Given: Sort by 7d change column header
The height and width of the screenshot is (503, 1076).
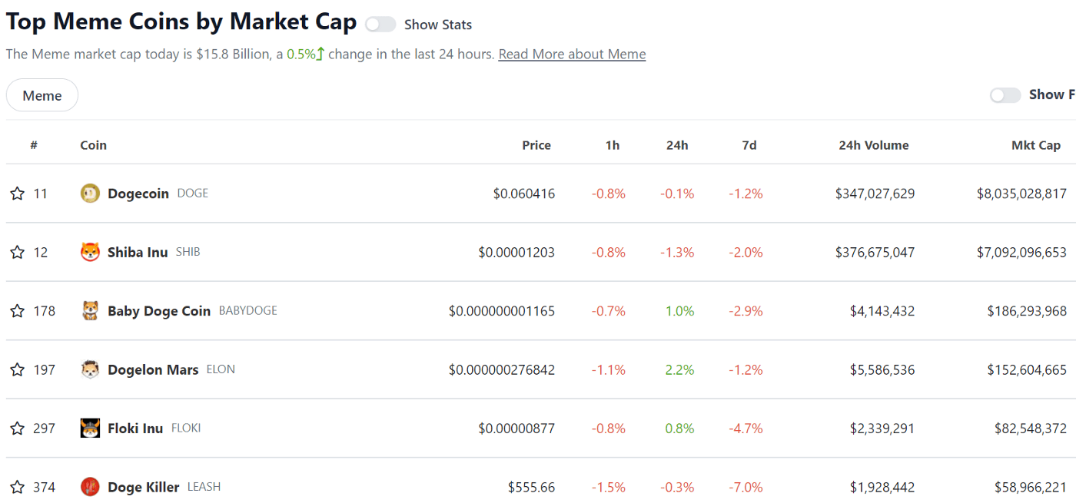Looking at the screenshot, I should coord(749,145).
